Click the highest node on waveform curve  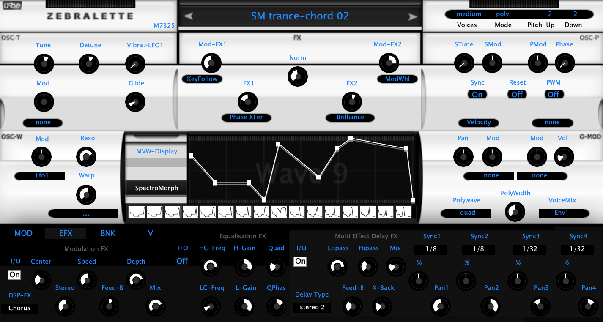coord(351,139)
